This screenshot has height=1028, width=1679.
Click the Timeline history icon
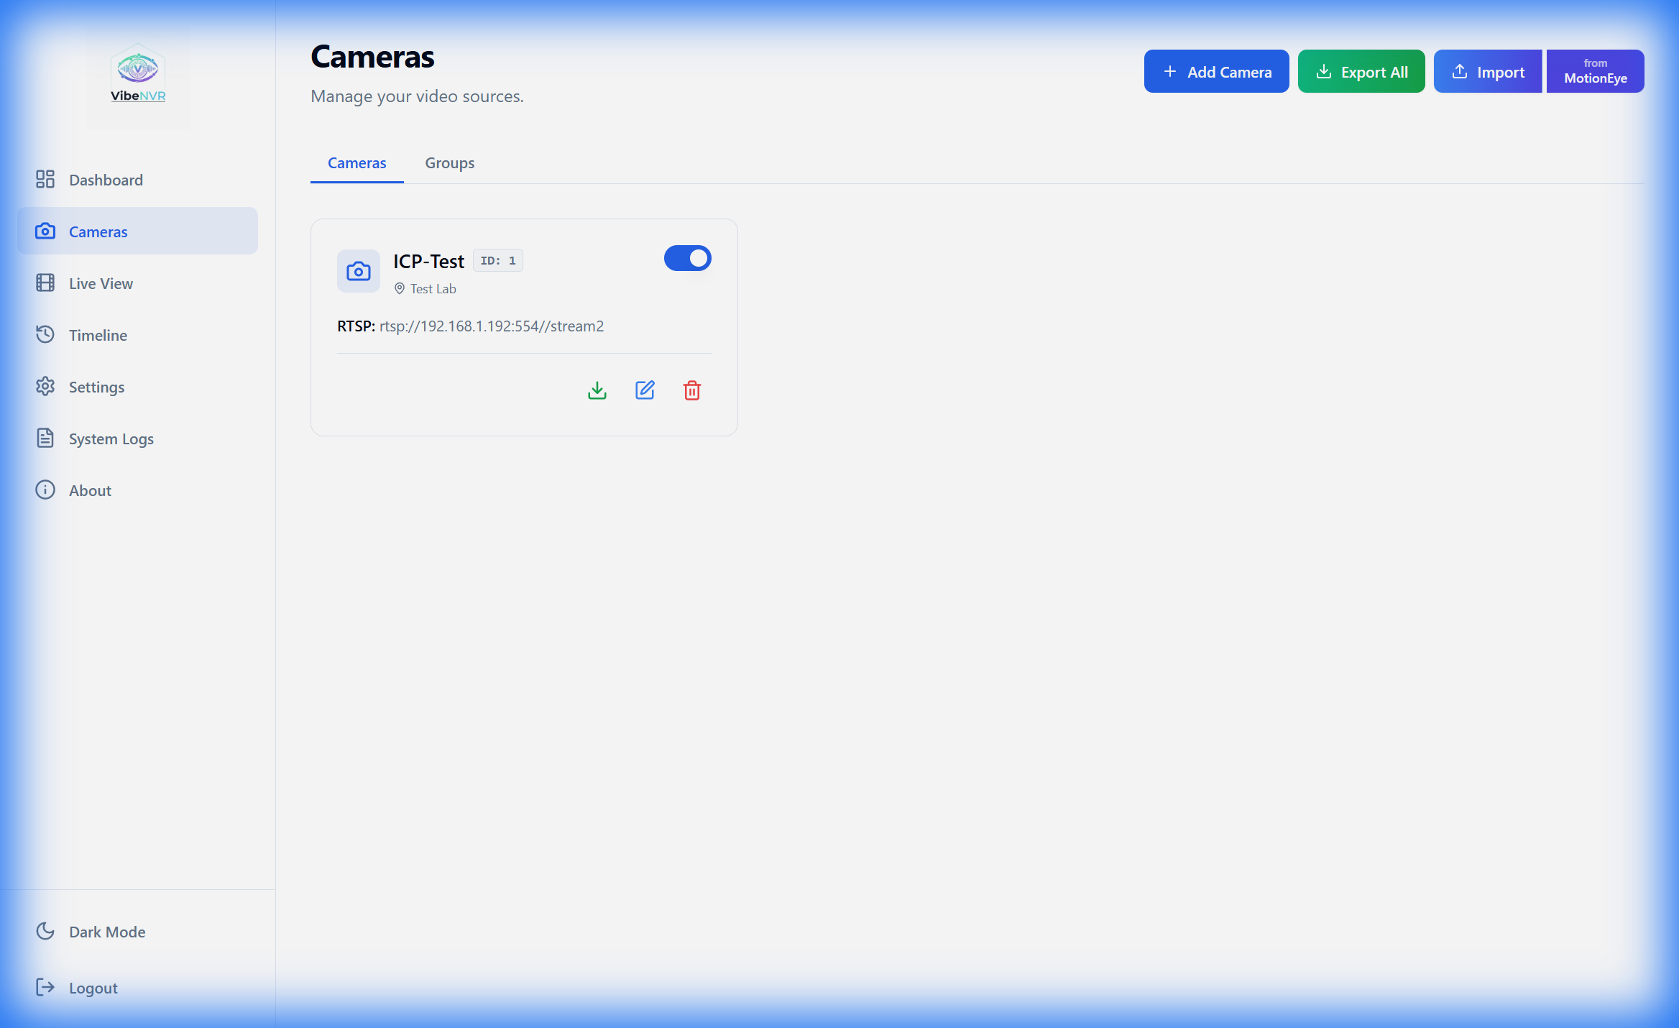[x=45, y=334]
